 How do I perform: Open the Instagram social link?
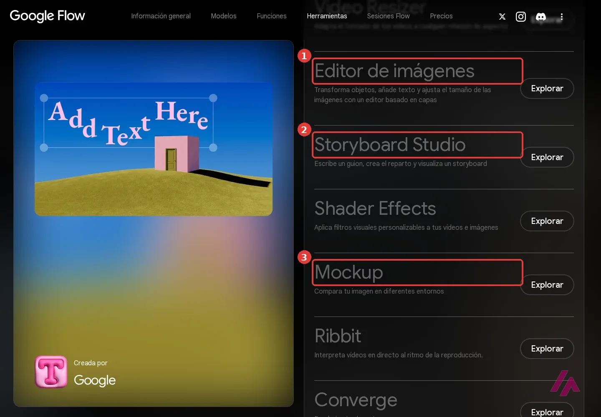click(x=521, y=17)
